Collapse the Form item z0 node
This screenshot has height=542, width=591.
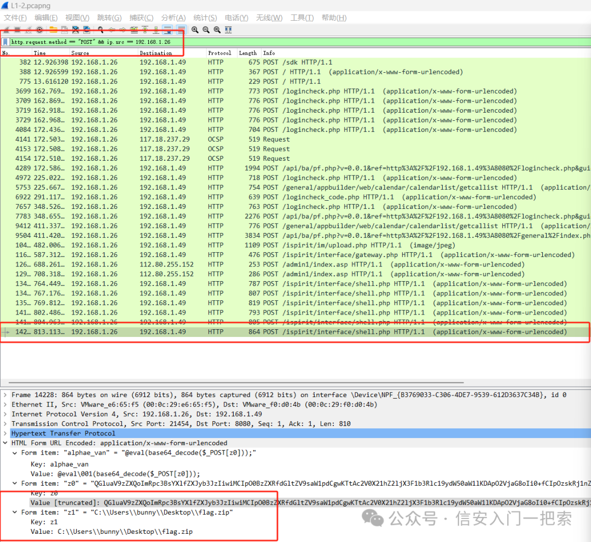[x=15, y=483]
